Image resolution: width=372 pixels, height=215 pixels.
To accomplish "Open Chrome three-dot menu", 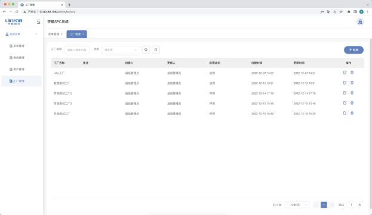I will point(367,11).
